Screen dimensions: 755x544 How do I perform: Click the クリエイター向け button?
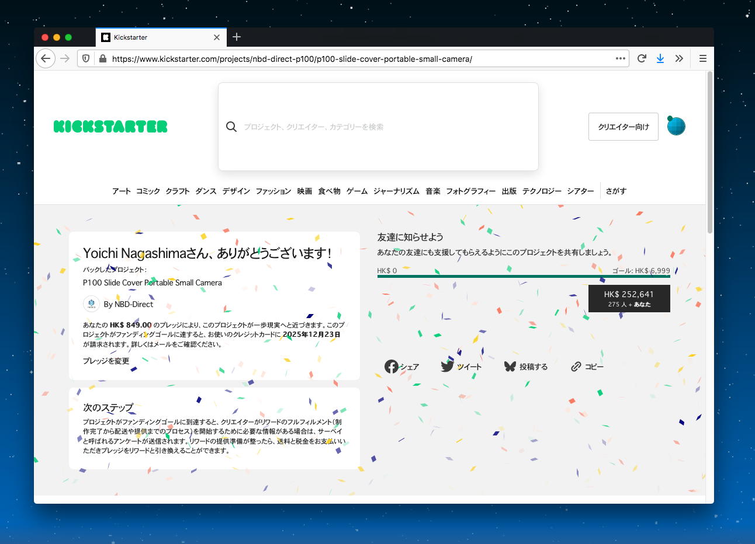click(624, 127)
